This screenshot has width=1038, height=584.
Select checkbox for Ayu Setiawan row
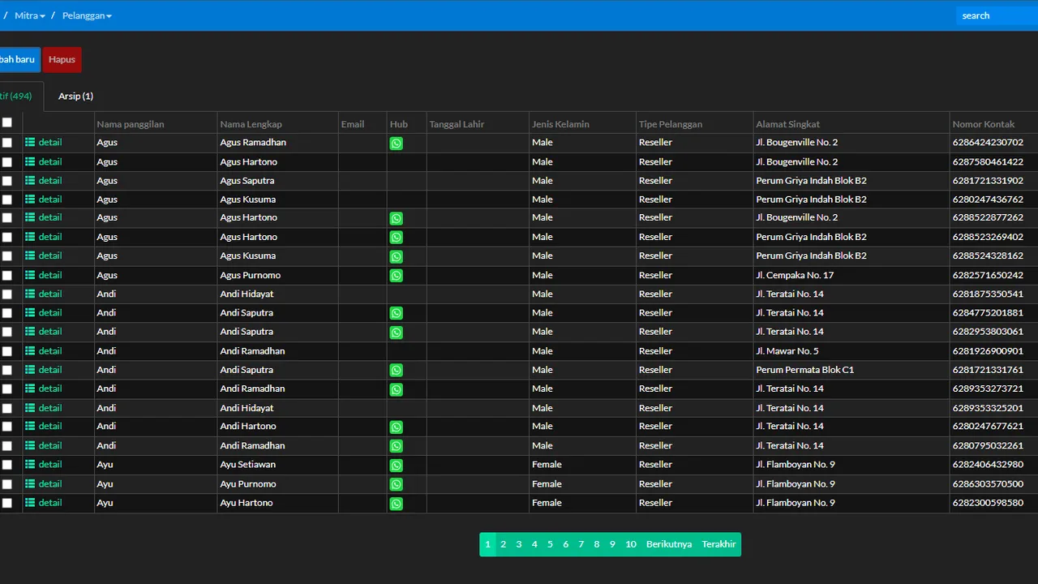click(7, 465)
